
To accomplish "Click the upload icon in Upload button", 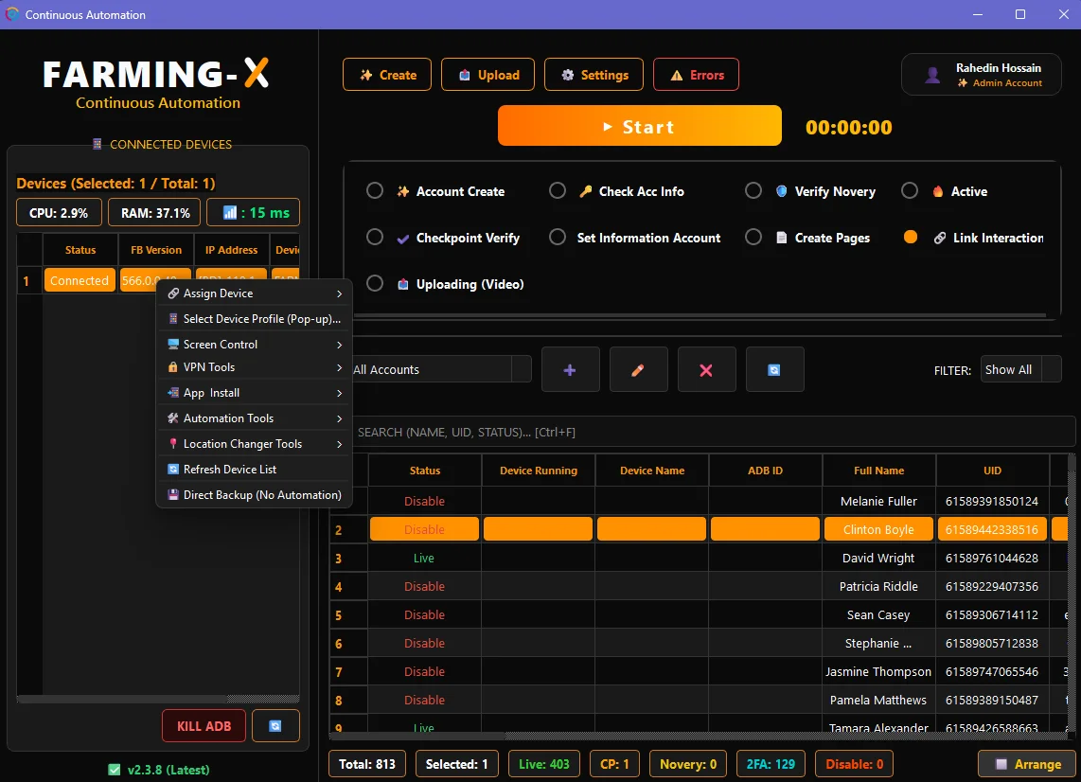I will (465, 75).
